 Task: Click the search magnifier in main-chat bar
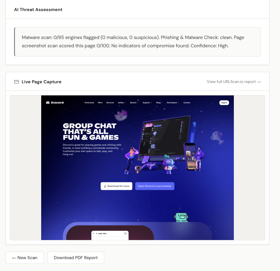(125, 233)
